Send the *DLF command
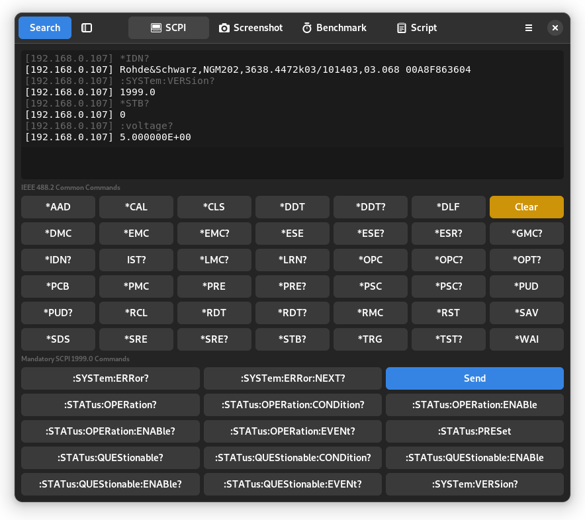Viewport: 585px width, 520px height. click(x=449, y=207)
